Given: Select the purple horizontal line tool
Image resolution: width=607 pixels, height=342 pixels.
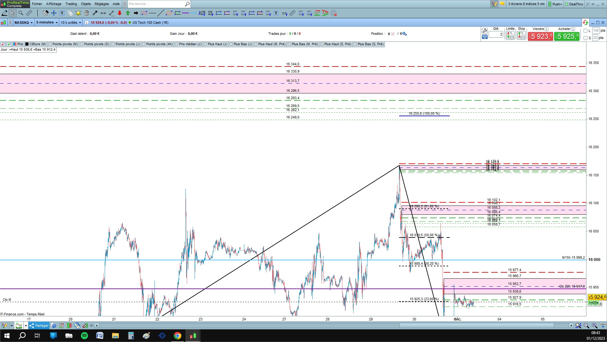Looking at the screenshot, I should click(185, 13).
